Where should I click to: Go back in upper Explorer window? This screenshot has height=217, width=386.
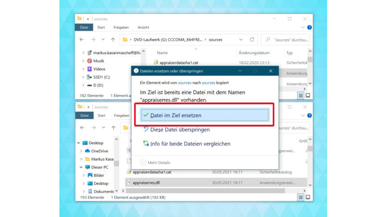(82, 40)
